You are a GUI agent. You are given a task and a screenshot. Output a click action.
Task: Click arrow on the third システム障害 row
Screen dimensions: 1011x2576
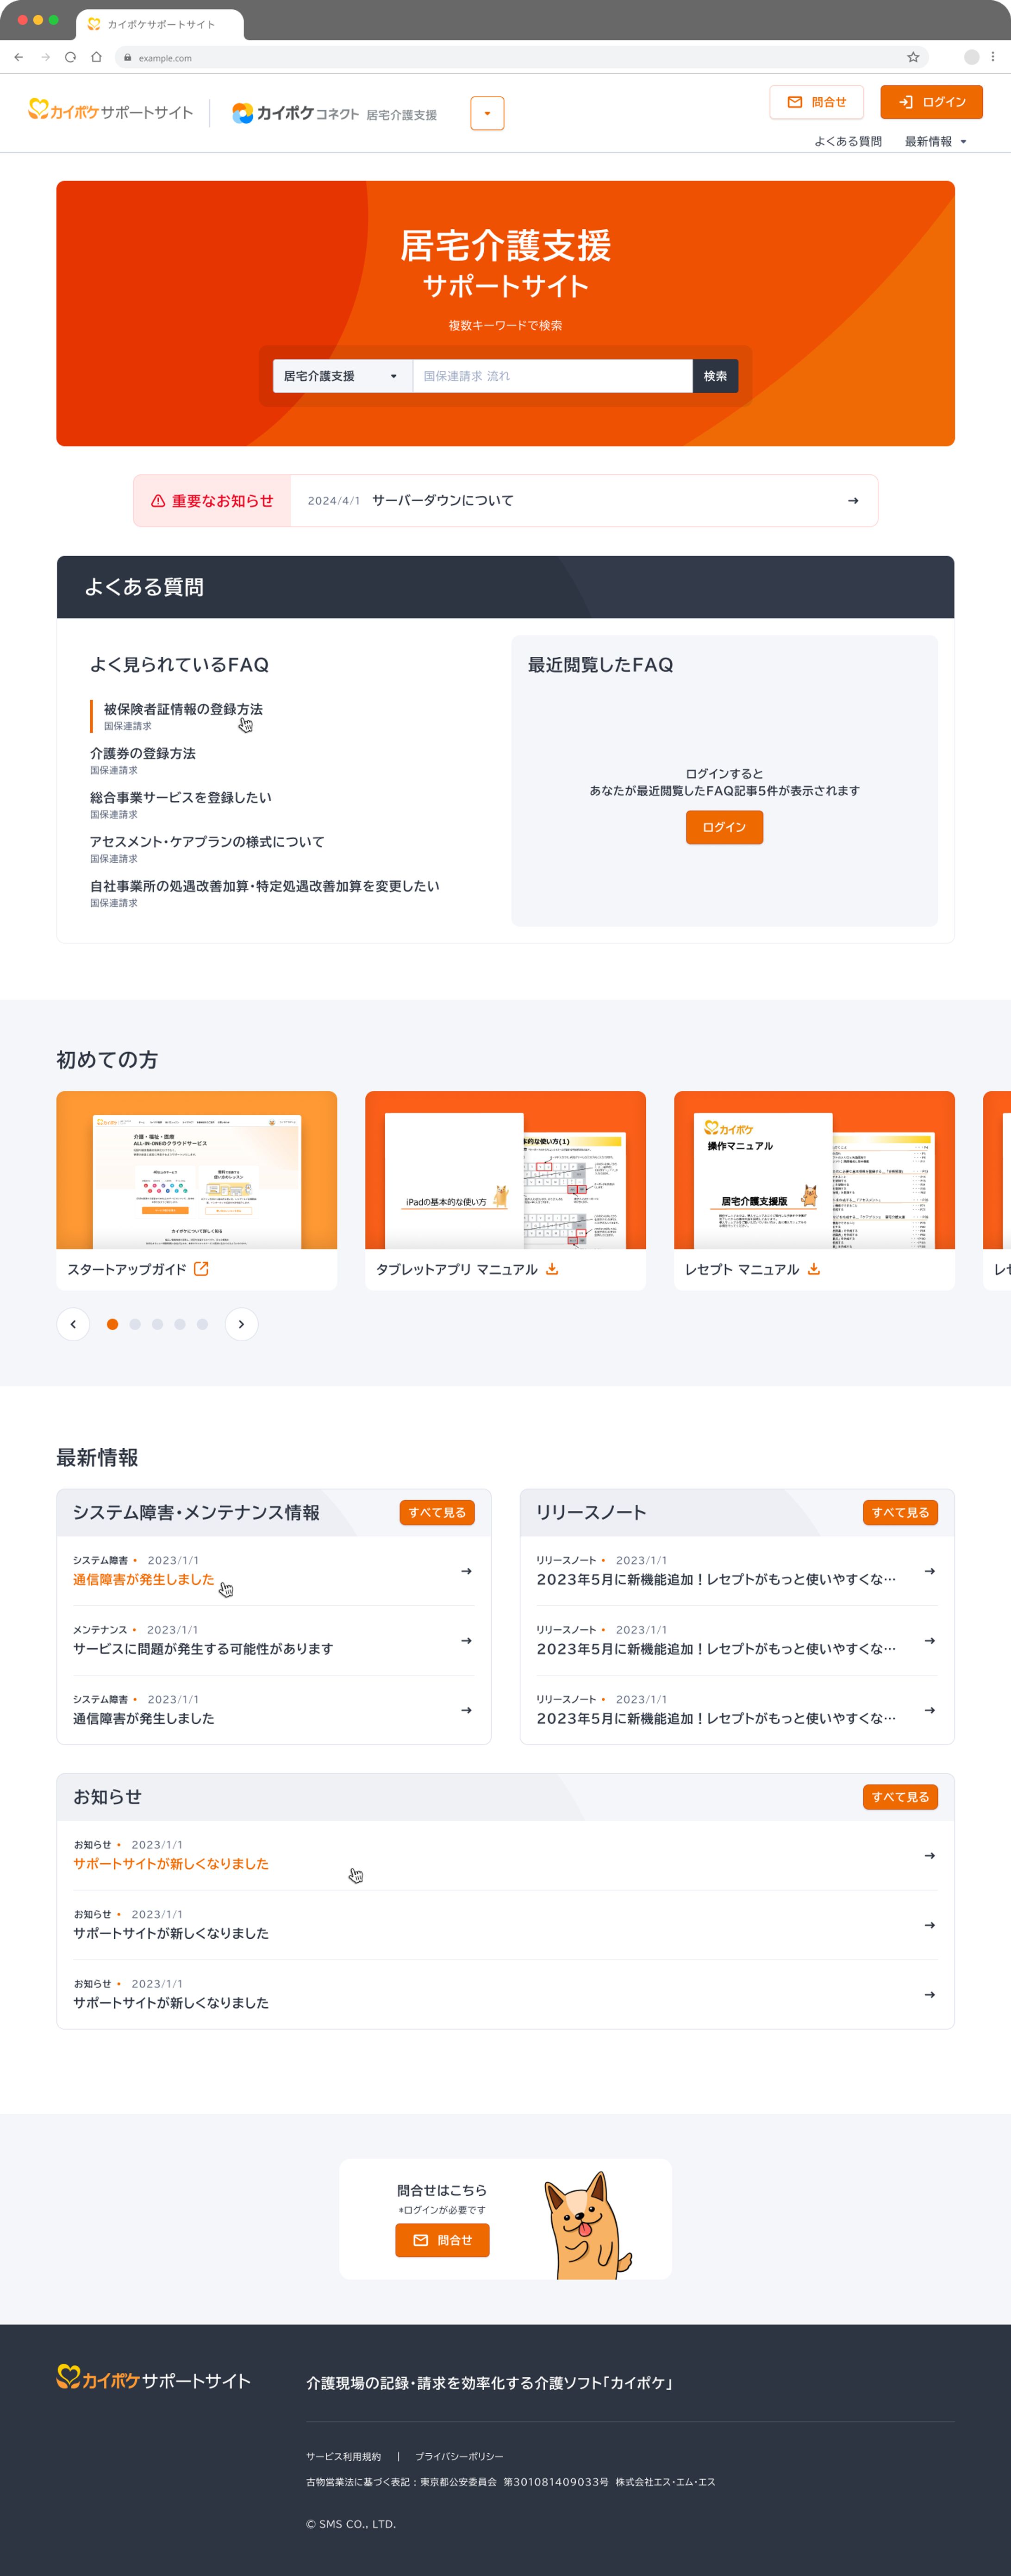click(467, 1710)
